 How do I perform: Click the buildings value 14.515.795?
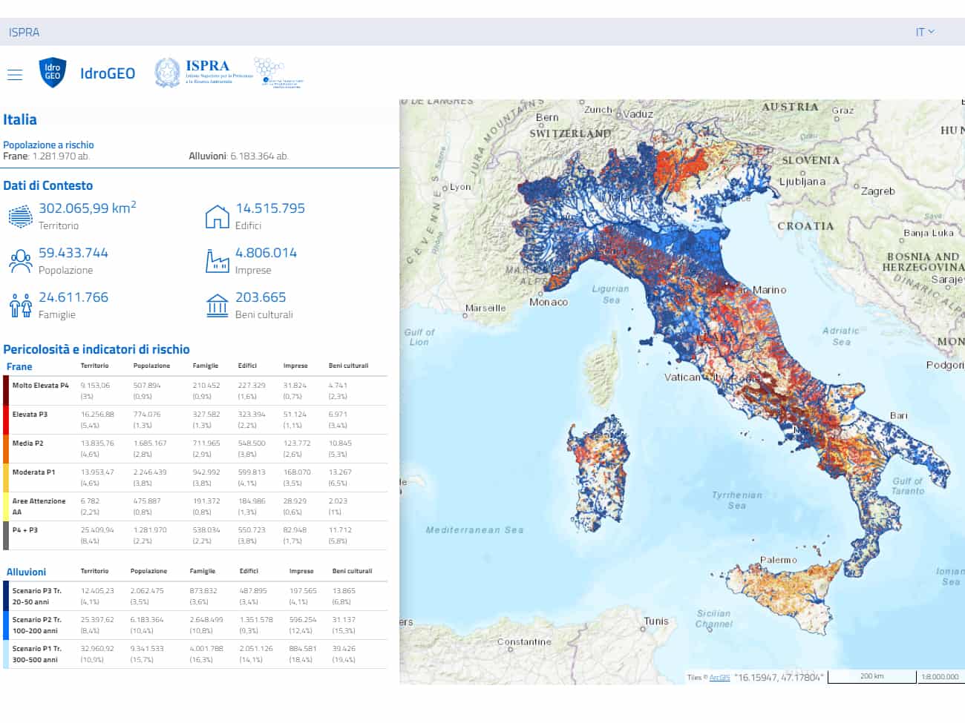point(270,208)
